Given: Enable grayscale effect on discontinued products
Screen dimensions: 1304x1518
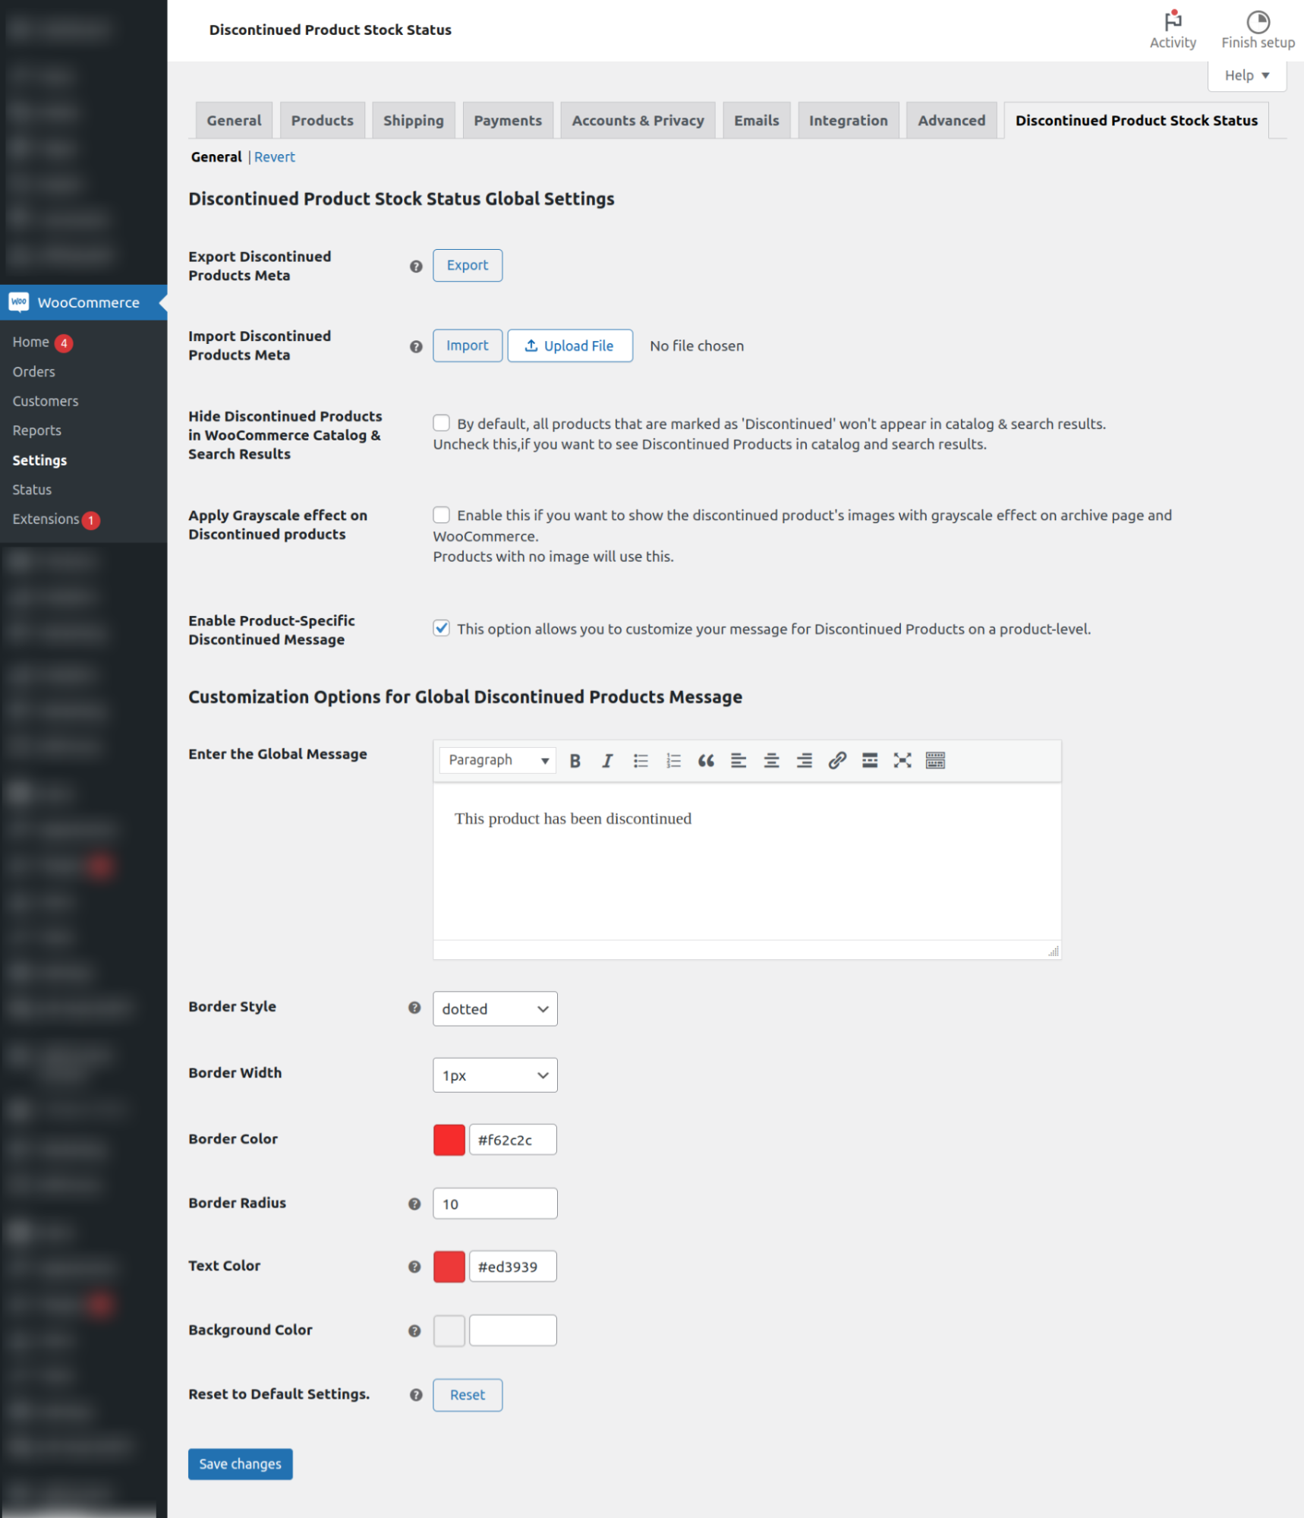Looking at the screenshot, I should [x=441, y=515].
